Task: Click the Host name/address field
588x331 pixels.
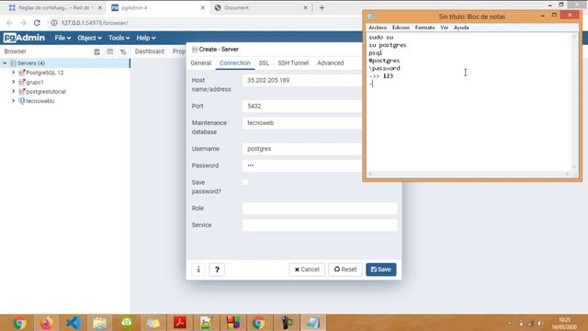Action: 302,80
